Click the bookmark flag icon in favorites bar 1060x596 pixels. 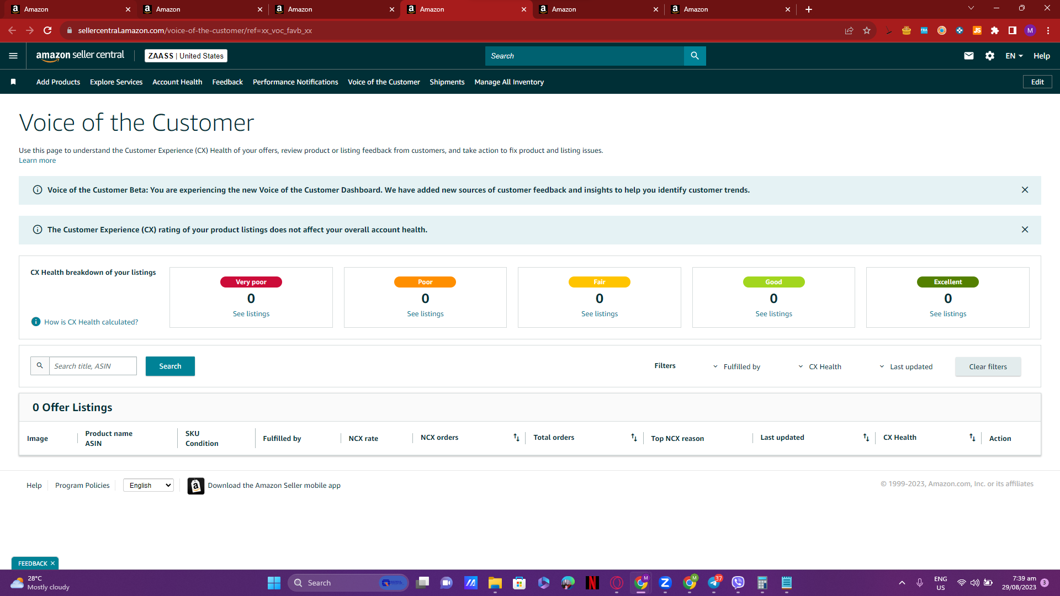tap(13, 82)
